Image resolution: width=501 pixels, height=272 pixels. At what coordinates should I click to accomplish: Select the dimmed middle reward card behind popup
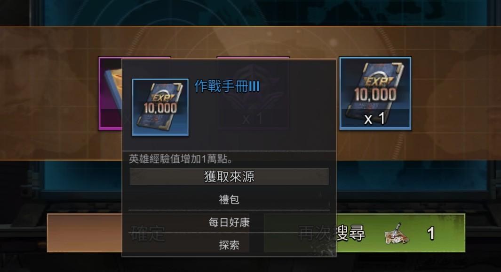click(253, 94)
